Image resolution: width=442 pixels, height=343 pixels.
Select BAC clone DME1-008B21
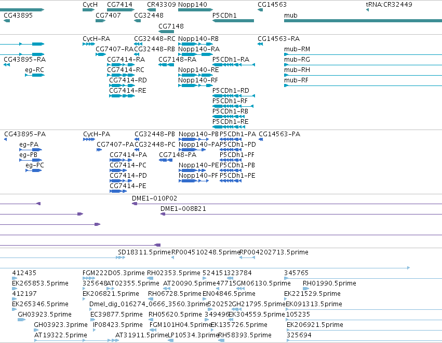click(x=301, y=214)
